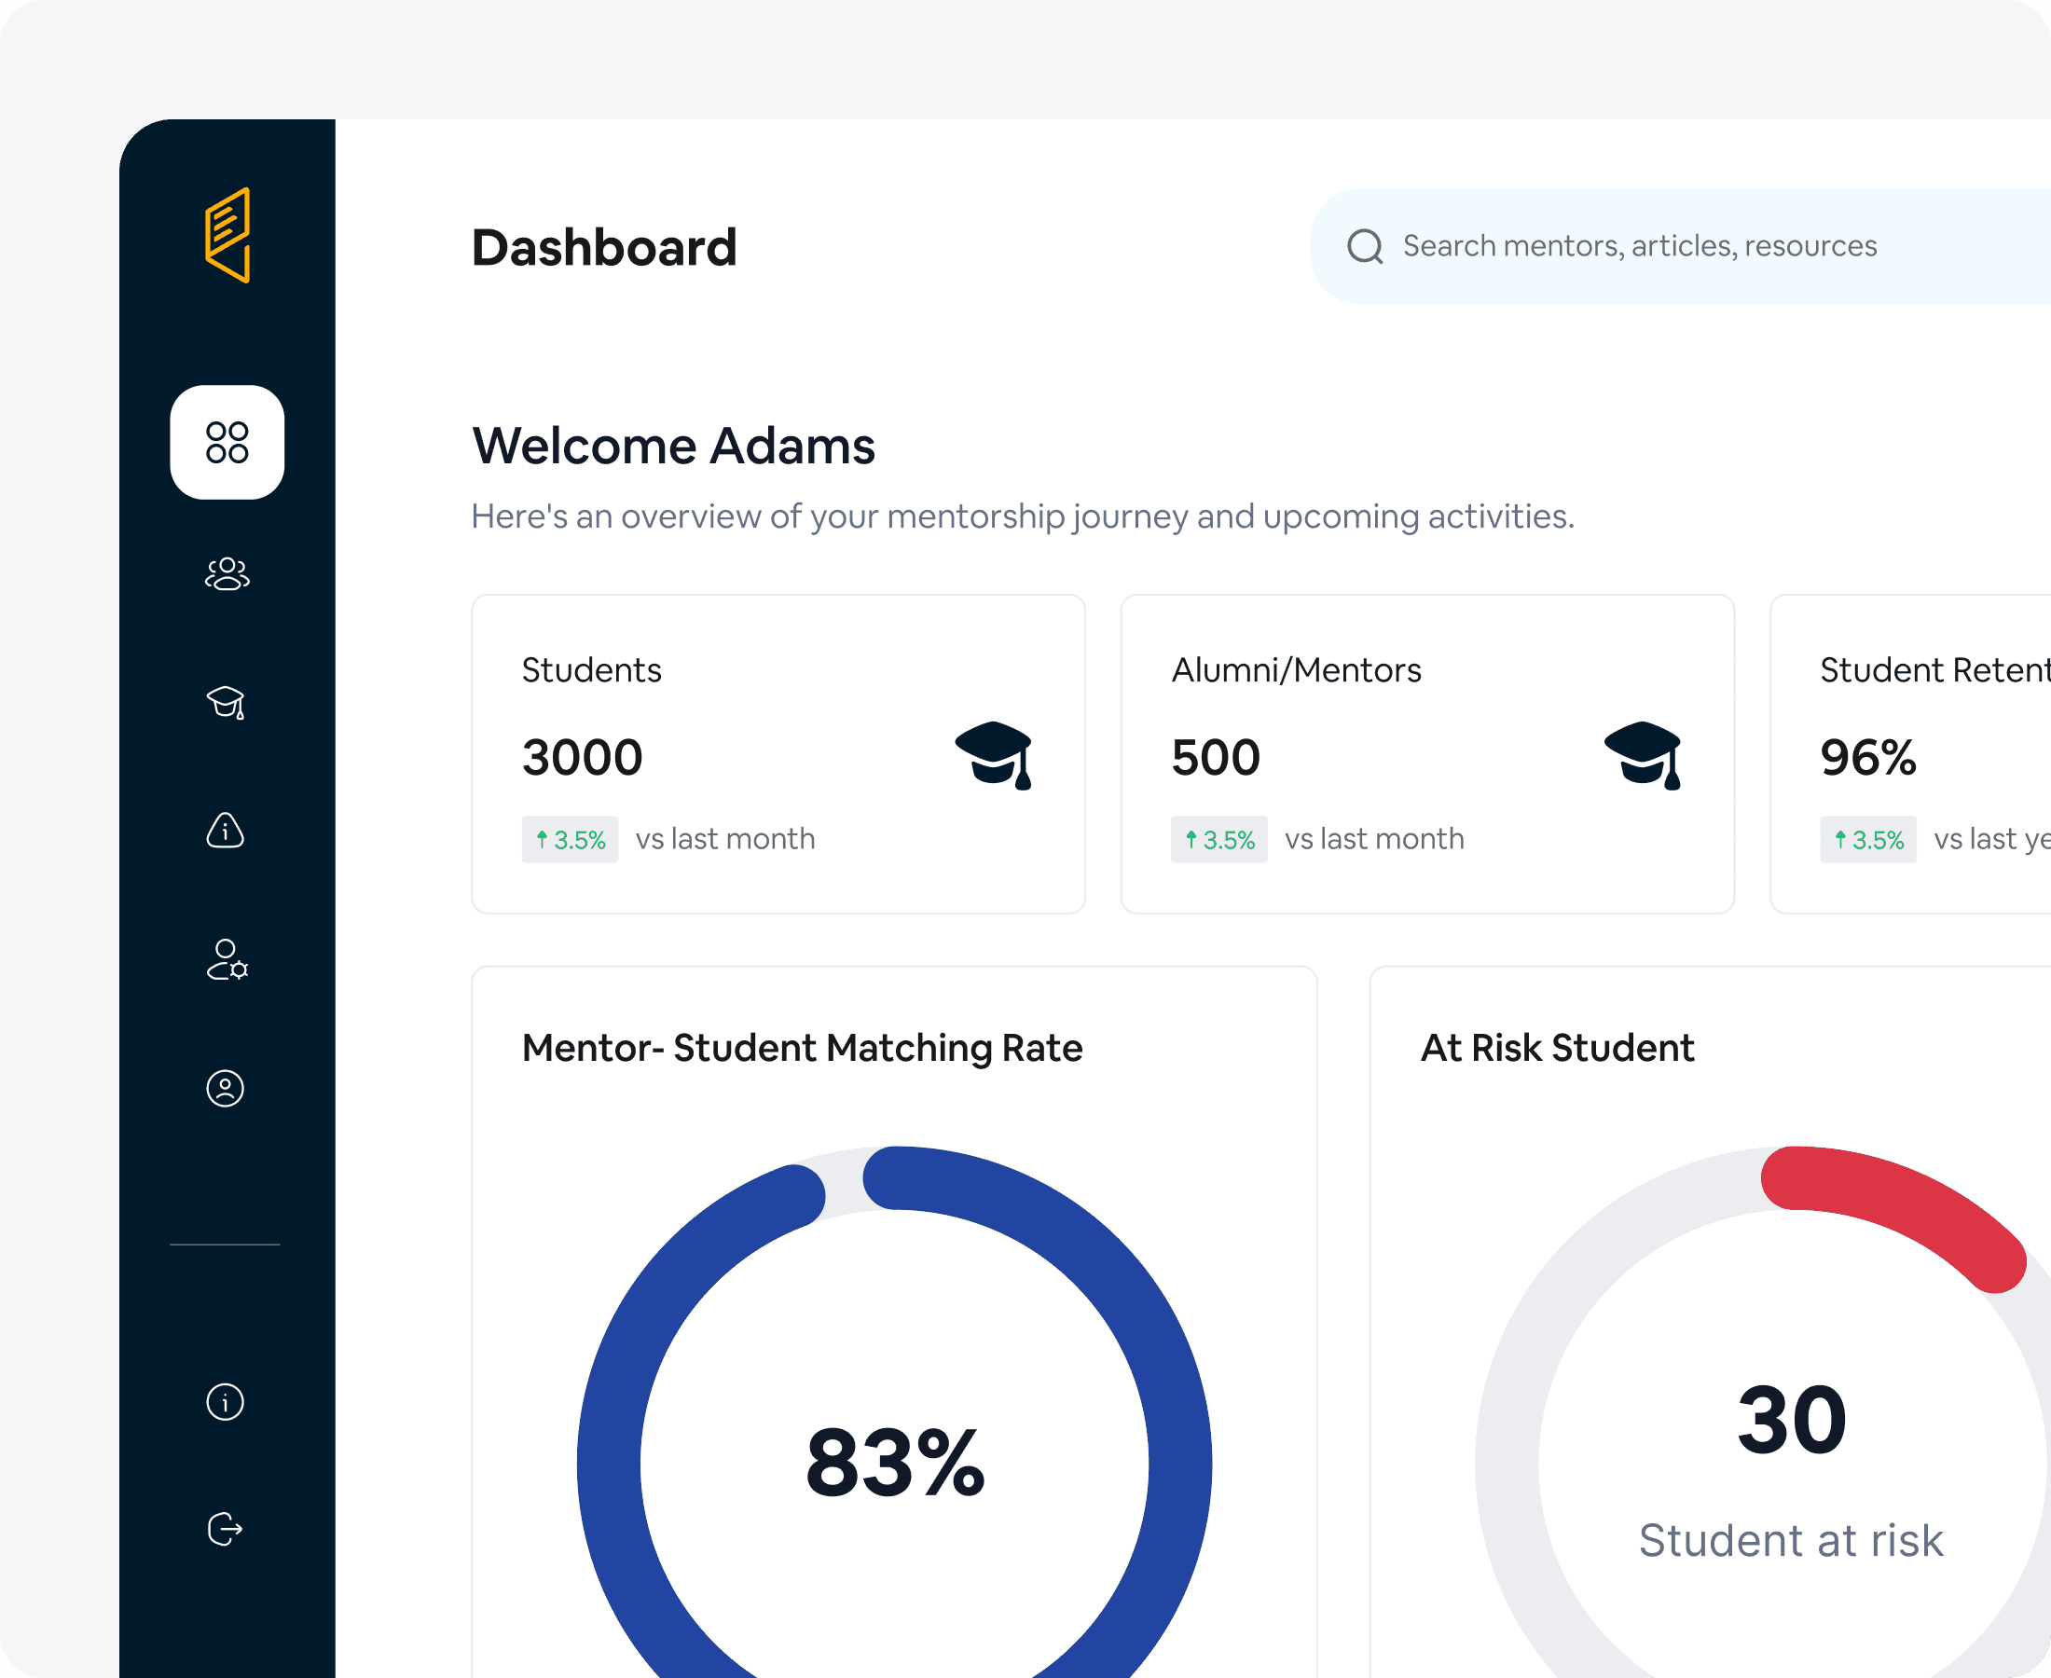Click the logout icon in sidebar
2051x1678 pixels.
tap(226, 1529)
